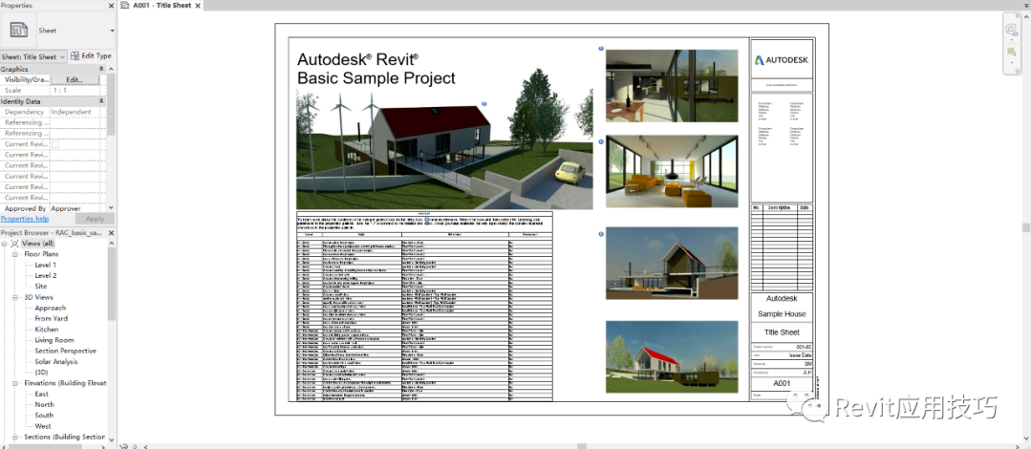Close the Project Browser panel
The width and height of the screenshot is (1031, 449).
click(111, 233)
